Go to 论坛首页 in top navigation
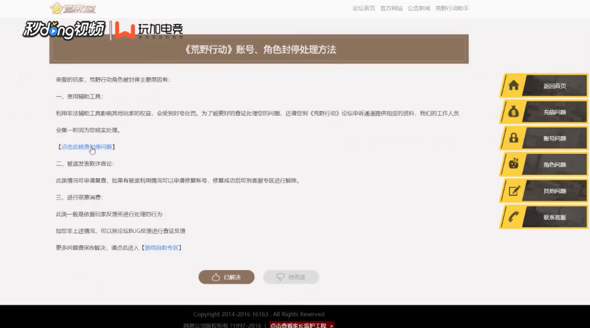This screenshot has height=328, width=590. 364,8
